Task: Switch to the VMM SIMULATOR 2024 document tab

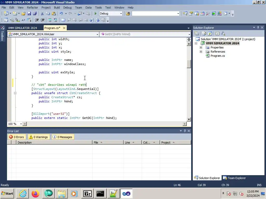Action: tap(23, 28)
